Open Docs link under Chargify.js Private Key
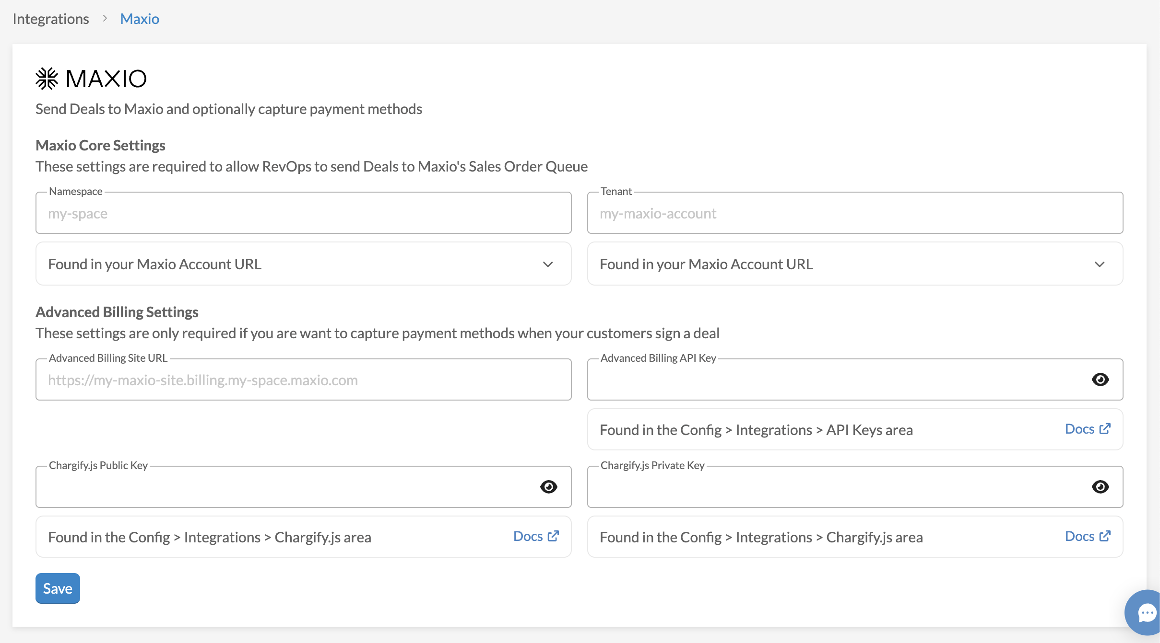 pyautogui.click(x=1088, y=536)
